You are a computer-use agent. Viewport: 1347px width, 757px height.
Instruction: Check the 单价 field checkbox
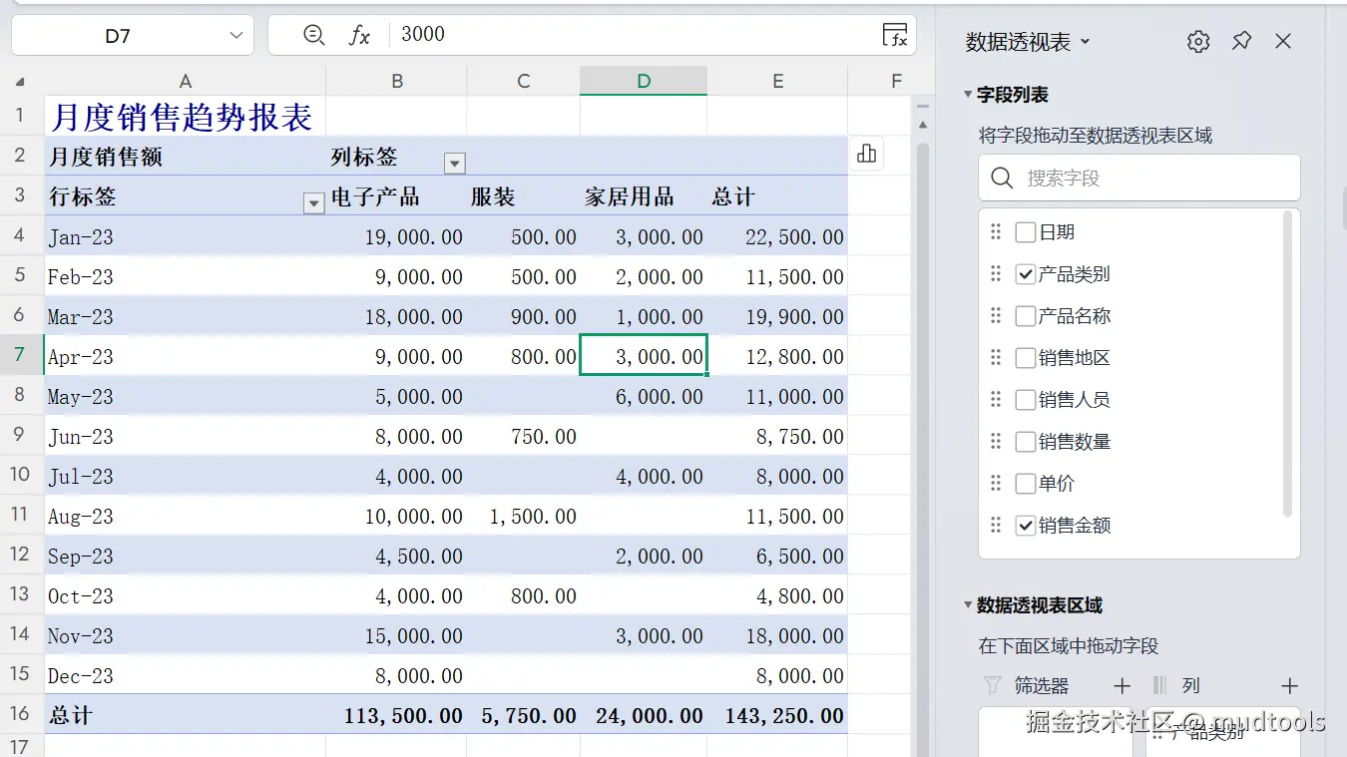pyautogui.click(x=1025, y=484)
